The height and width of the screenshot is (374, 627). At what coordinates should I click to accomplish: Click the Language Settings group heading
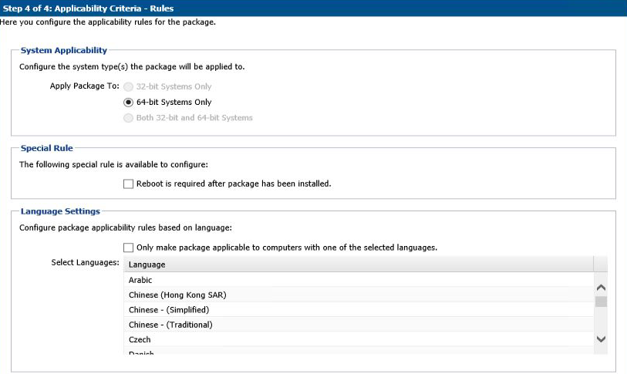coord(60,211)
